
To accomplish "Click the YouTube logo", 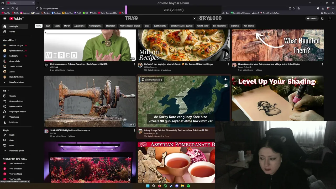I will click(16, 18).
